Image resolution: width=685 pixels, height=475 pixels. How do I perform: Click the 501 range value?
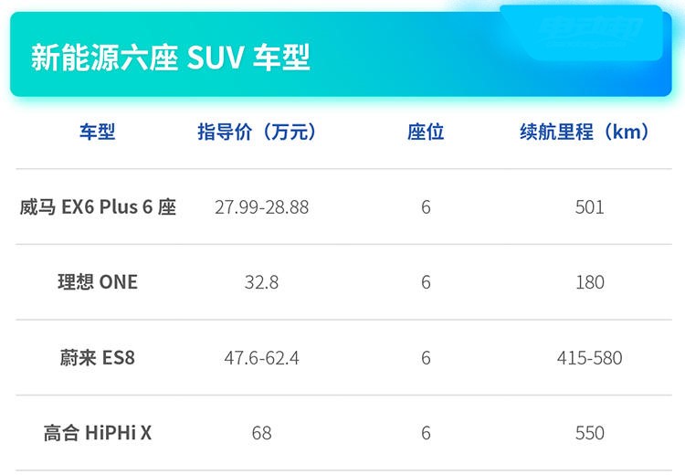[x=590, y=207]
